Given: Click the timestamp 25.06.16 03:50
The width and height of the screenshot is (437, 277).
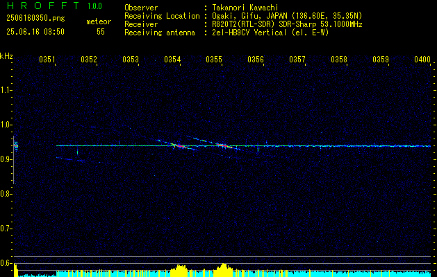Looking at the screenshot, I should (x=35, y=32).
